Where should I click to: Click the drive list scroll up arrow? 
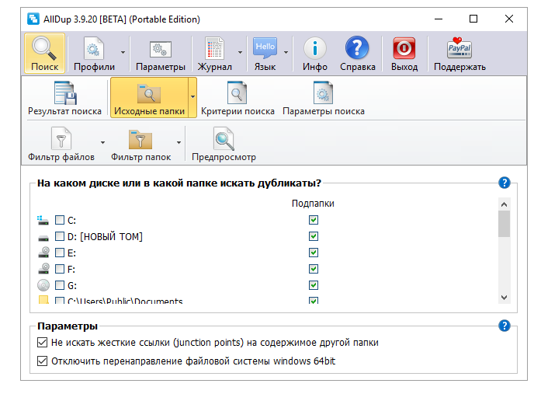click(x=504, y=204)
